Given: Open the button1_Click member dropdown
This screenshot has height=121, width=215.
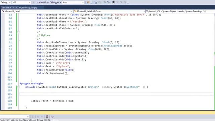Looking at the screenshot, I should click(x=180, y=11).
